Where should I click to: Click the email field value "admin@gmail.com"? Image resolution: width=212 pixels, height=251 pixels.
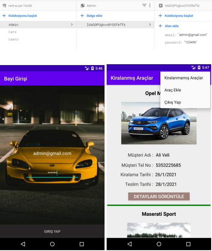coord(193,35)
